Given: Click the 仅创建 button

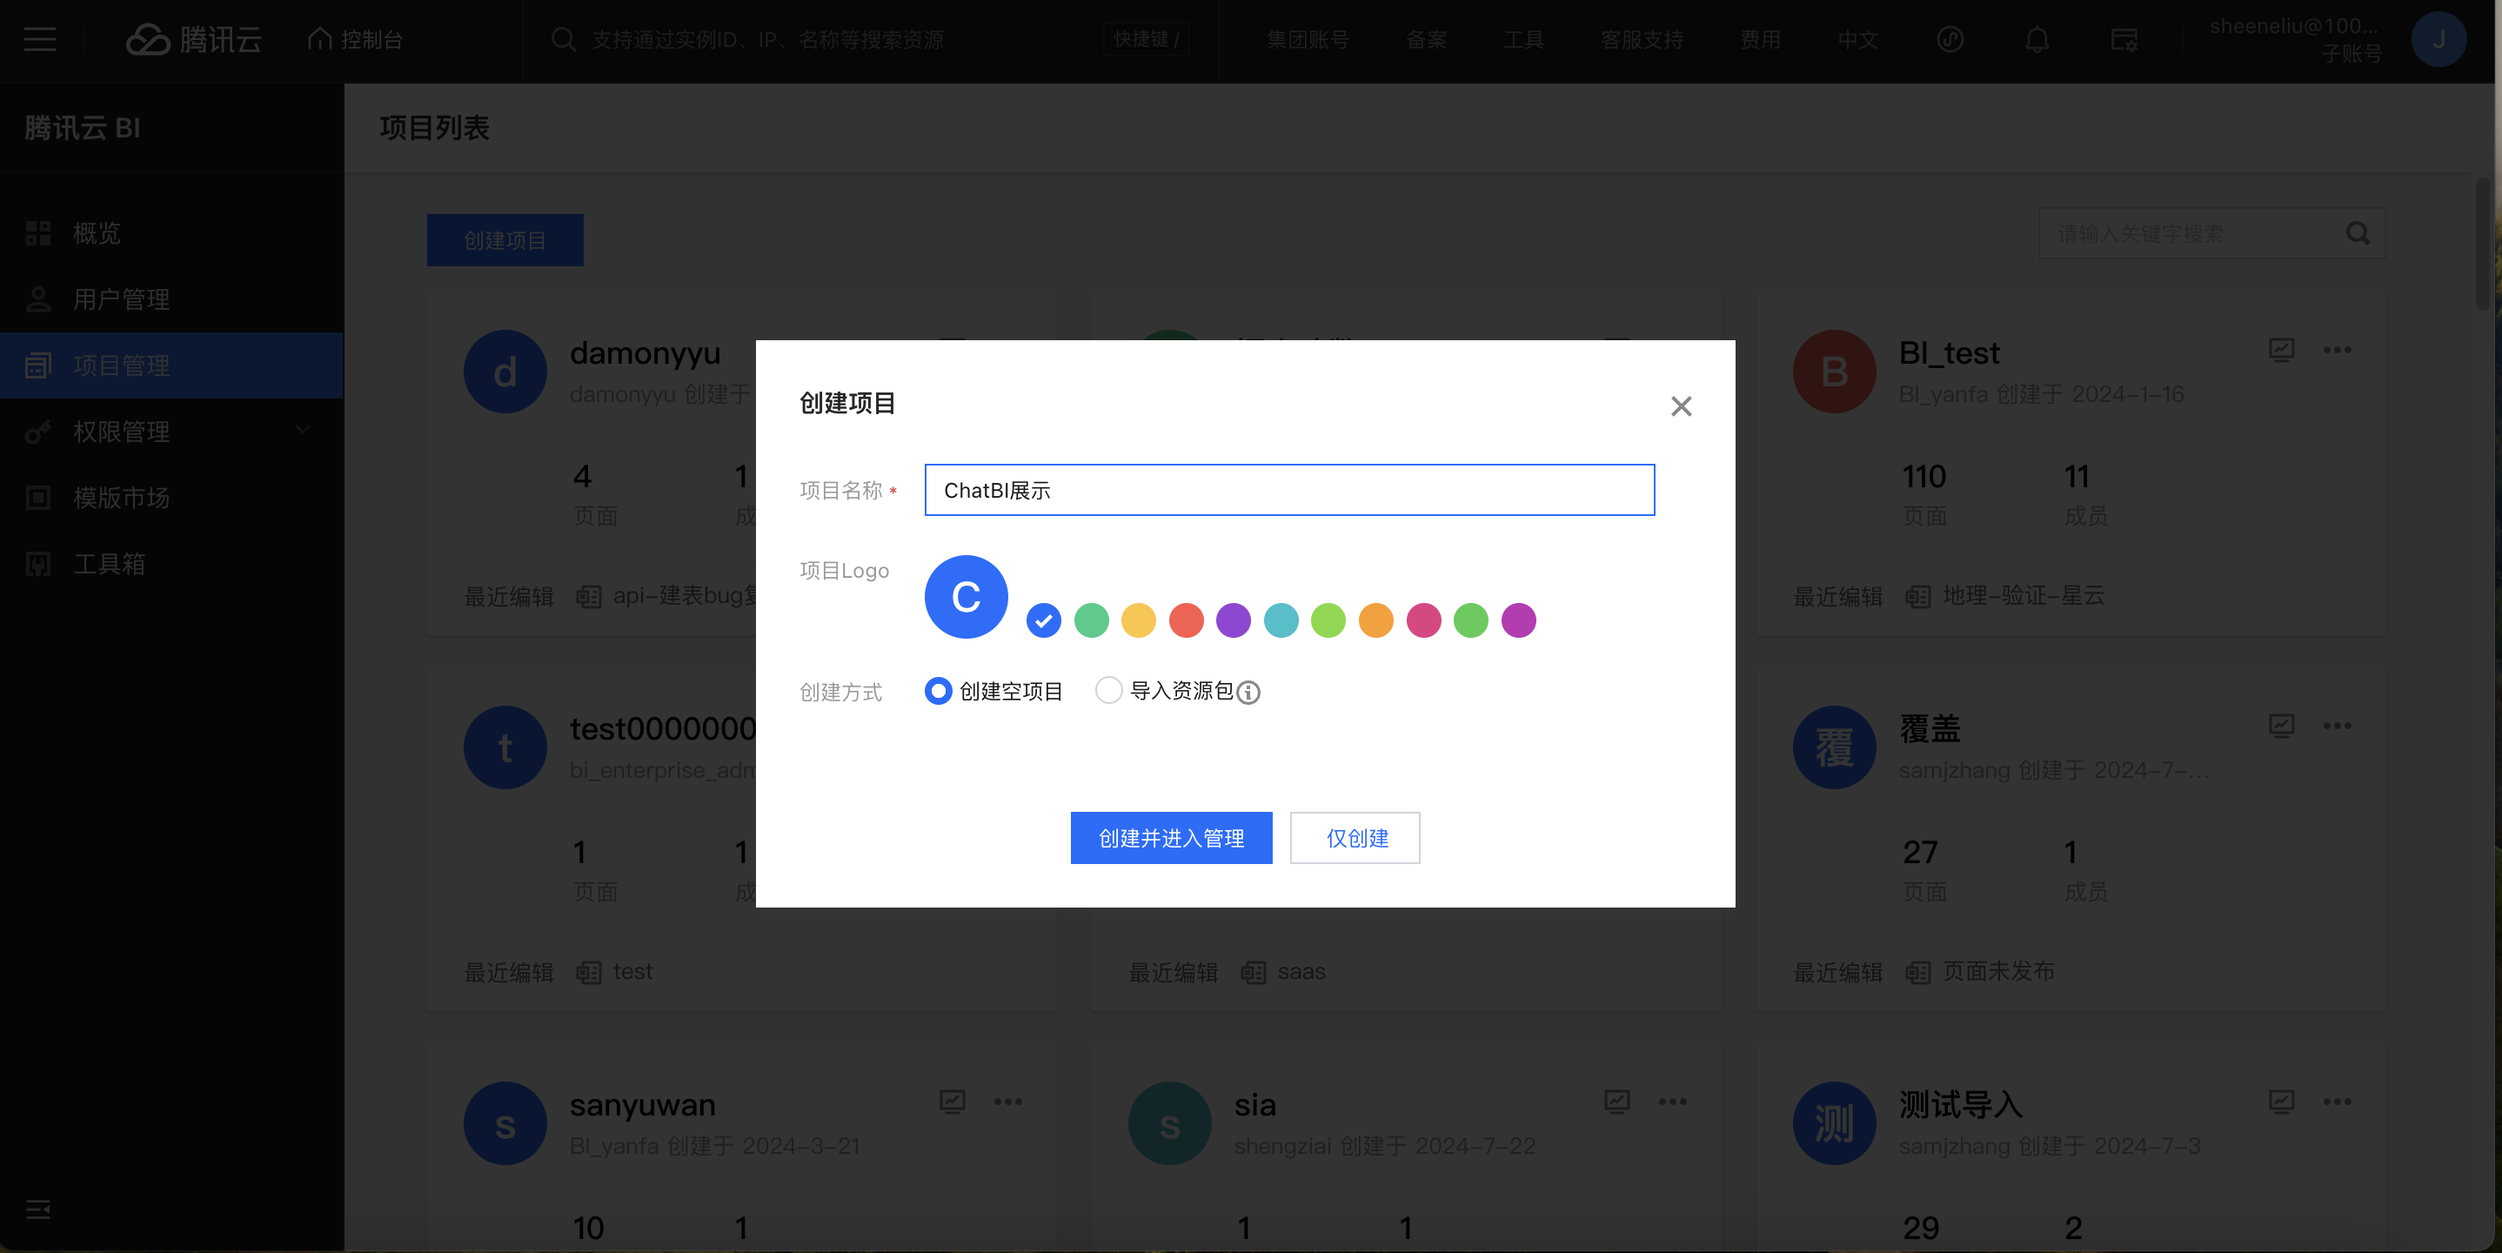Looking at the screenshot, I should [x=1355, y=837].
